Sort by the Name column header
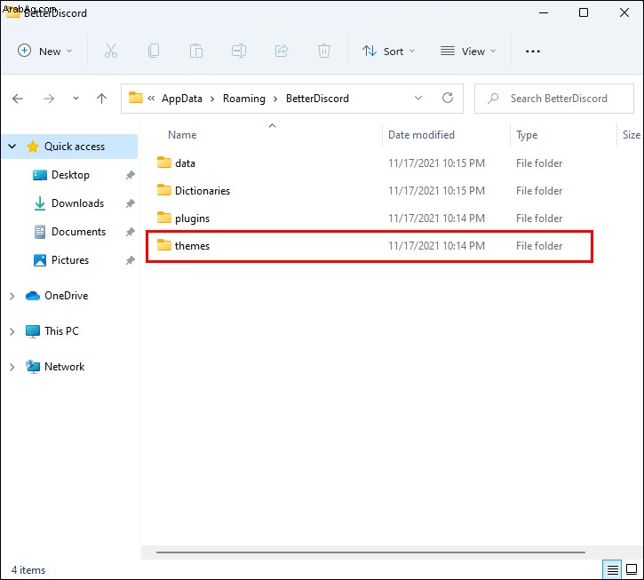Viewport: 644px width, 580px height. 182,135
